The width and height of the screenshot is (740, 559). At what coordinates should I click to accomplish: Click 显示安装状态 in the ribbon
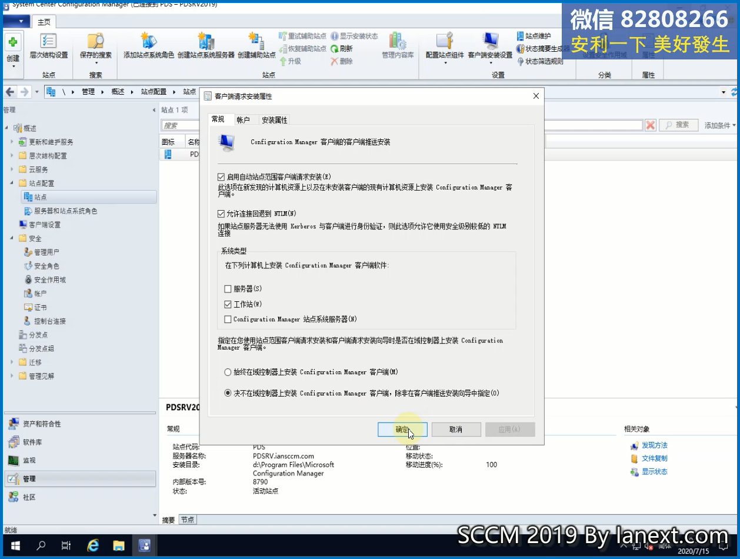point(354,36)
